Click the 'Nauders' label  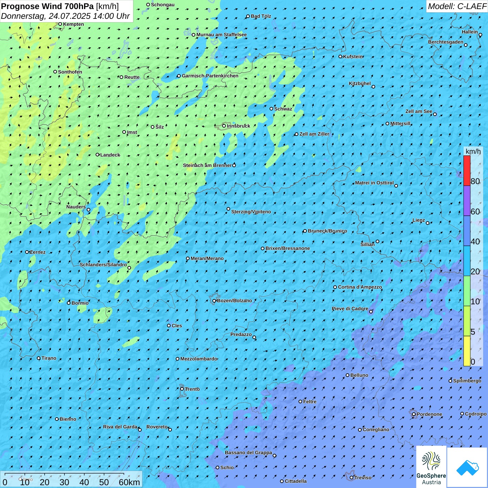76,207
